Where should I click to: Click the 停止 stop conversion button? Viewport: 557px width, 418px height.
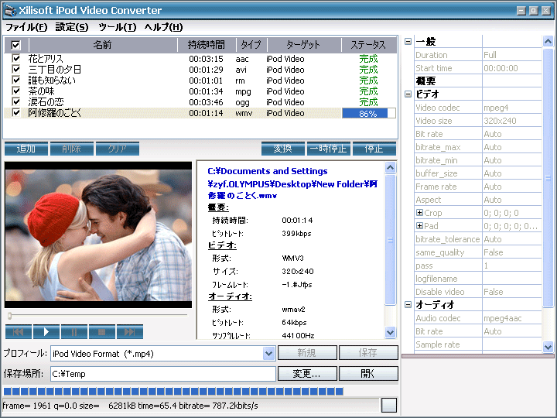point(374,149)
